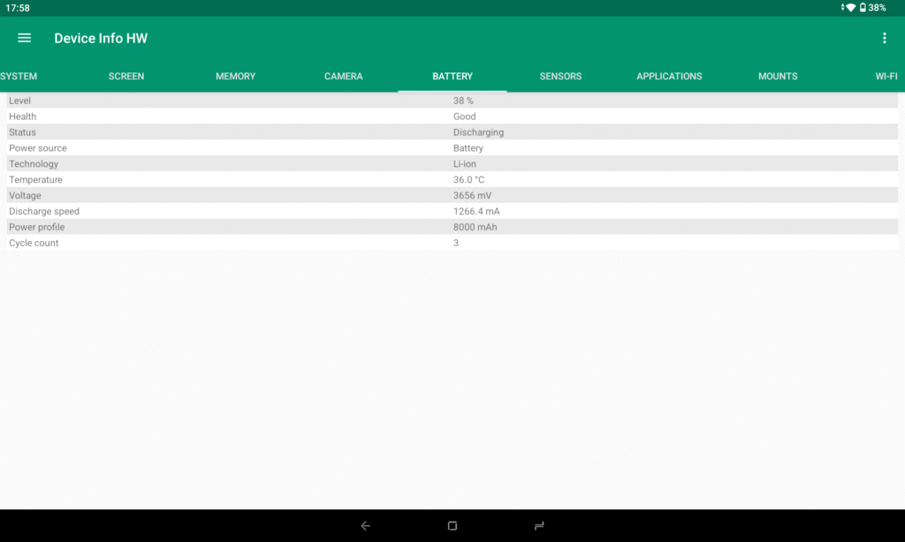Screen dimensions: 905x542
Task: Tap the recent apps navigation button
Action: tap(539, 526)
